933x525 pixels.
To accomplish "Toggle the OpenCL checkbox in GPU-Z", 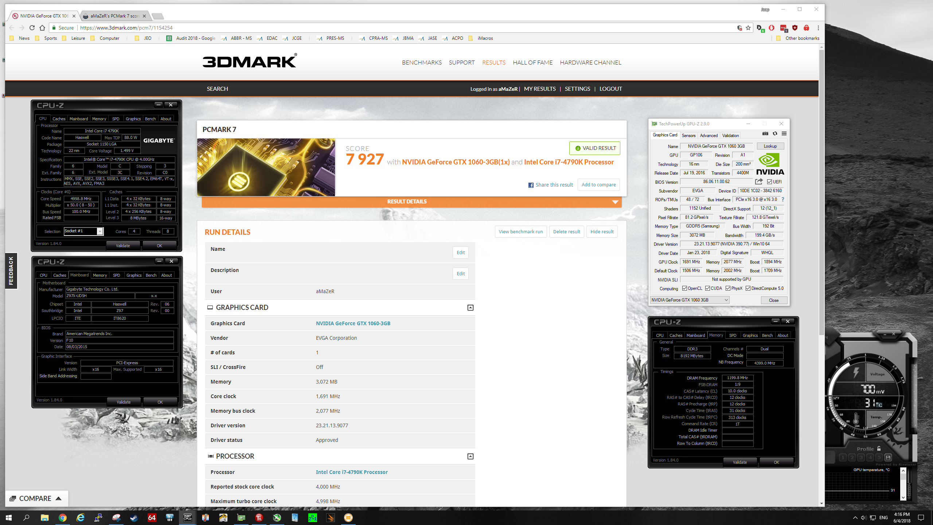I will pos(685,288).
